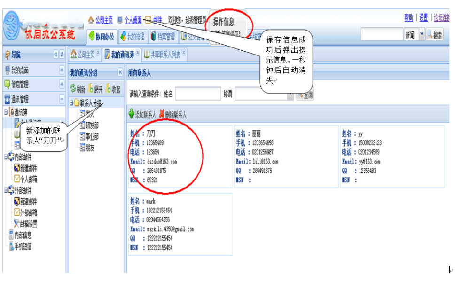Screen dimensions: 470x282
Task: Open 外部邮箱 in the tree
Action: click(26, 213)
